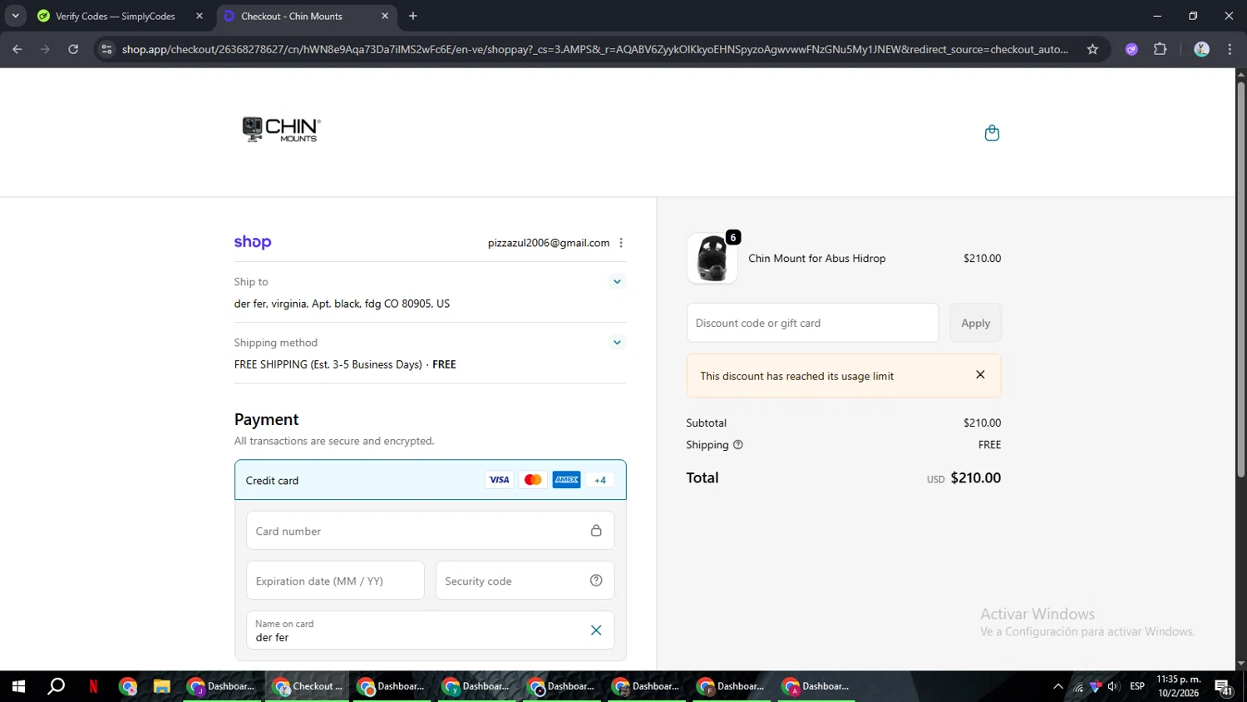Click the Card number field
Image resolution: width=1247 pixels, height=702 pixels.
430,531
